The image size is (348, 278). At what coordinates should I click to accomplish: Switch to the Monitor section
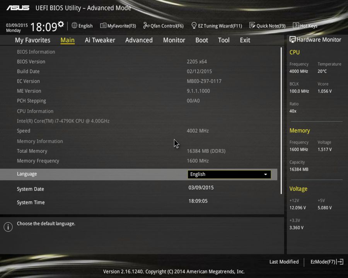point(174,40)
